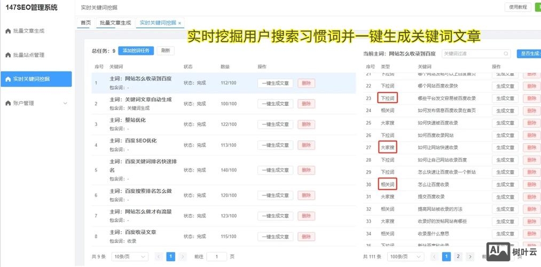The image size is (541, 267).
Task: Generate articles for 整站优化 task
Action: (276, 124)
